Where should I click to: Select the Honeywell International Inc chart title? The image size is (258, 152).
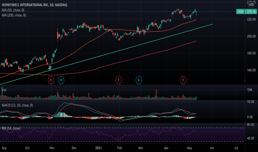tap(34, 5)
